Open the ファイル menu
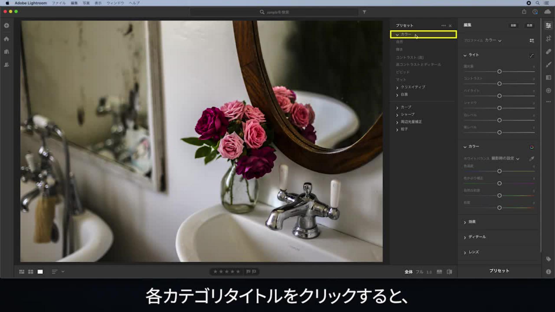Screen dimensions: 555x312 pyautogui.click(x=59, y=3)
